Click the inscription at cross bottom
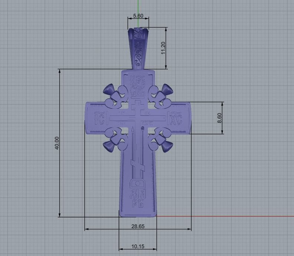Image resolution: width=294 pixels, height=256 pixels. point(138,199)
